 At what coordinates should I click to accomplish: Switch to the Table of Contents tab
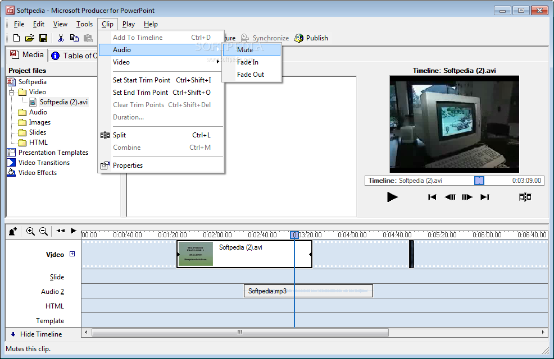[74, 56]
